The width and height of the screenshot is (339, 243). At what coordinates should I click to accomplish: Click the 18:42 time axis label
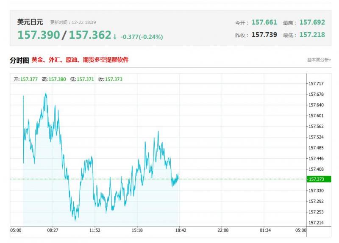click(181, 230)
